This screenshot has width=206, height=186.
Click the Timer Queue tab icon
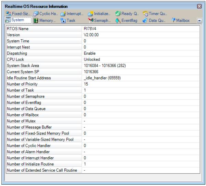pyautogui.click(x=146, y=14)
